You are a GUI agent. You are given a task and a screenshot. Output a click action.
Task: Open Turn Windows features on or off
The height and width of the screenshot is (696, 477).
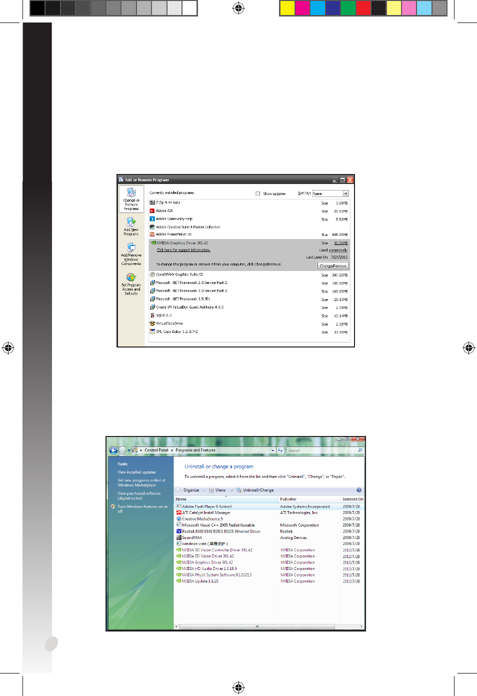point(142,508)
